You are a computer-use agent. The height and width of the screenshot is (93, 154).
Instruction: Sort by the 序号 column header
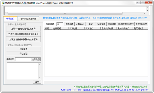coord(48,28)
